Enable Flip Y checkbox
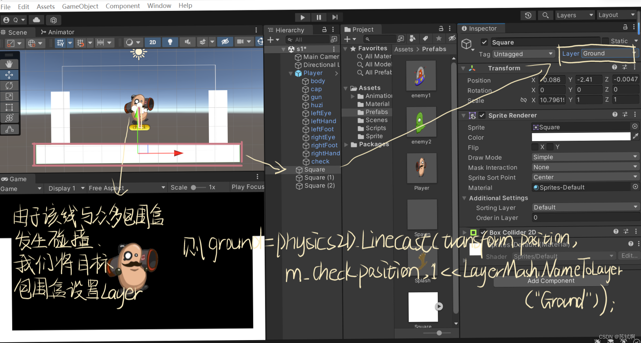 point(550,147)
